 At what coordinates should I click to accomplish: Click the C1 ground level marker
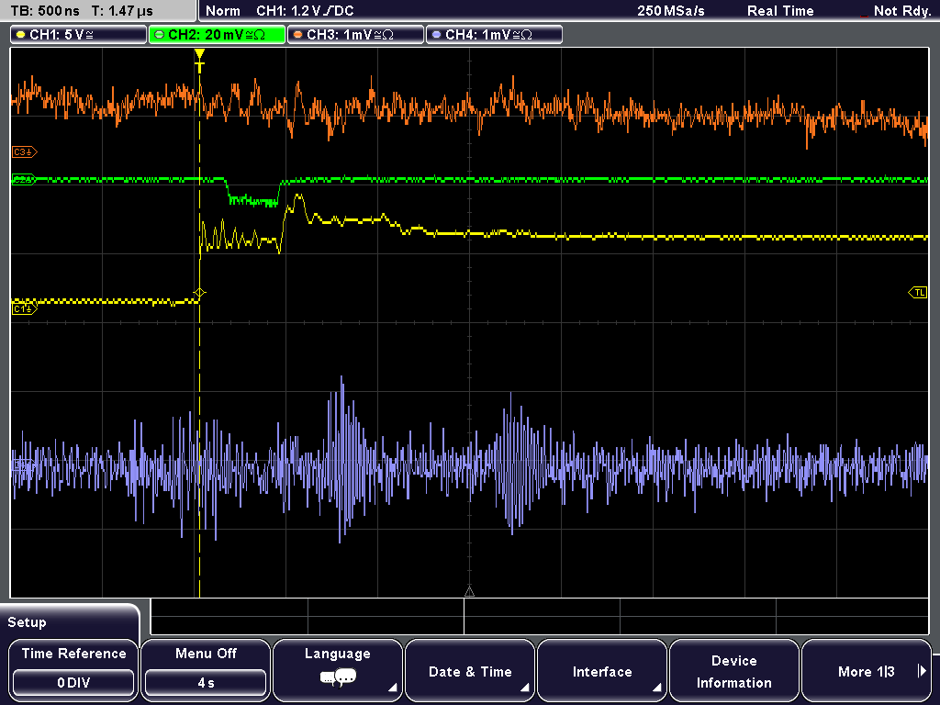tap(24, 308)
